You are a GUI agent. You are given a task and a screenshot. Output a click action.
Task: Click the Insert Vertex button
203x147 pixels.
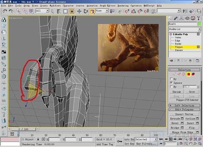click(x=184, y=114)
